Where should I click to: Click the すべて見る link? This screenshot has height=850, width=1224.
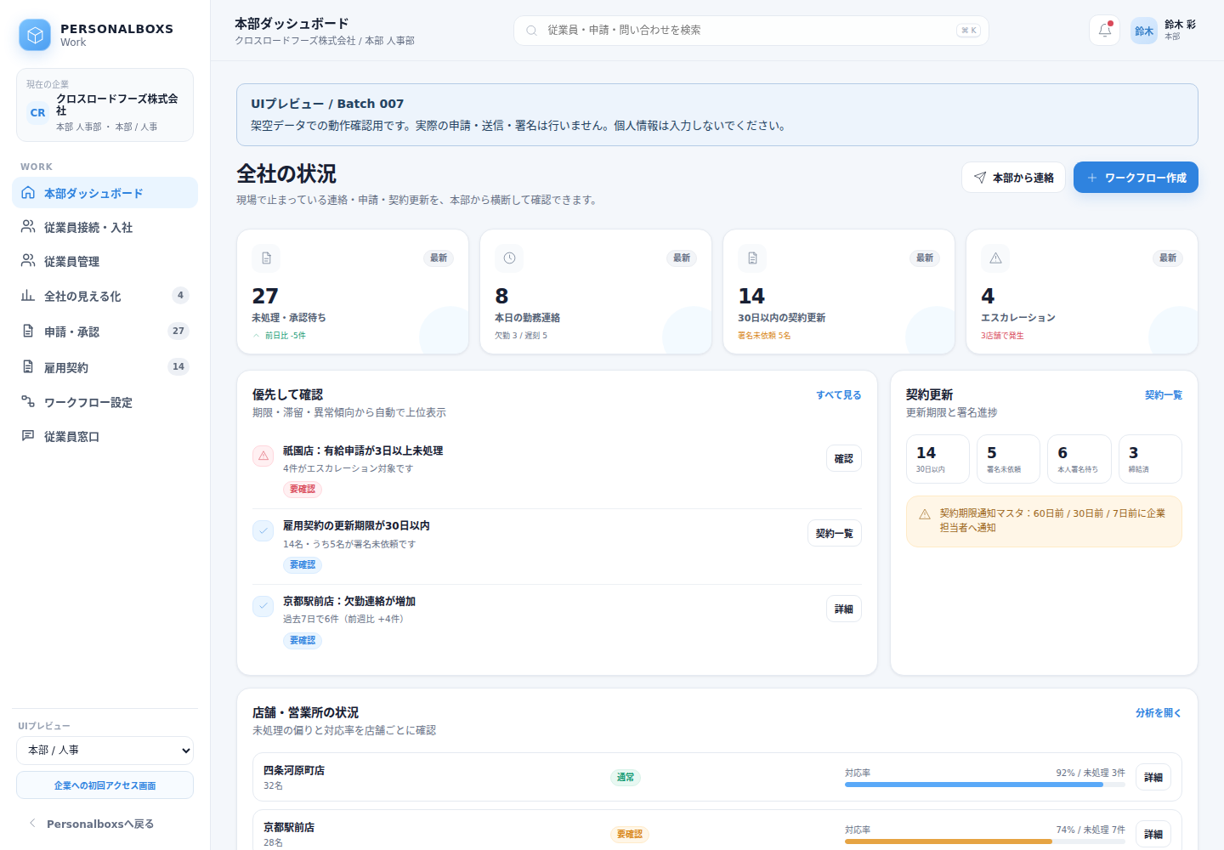[x=839, y=395]
